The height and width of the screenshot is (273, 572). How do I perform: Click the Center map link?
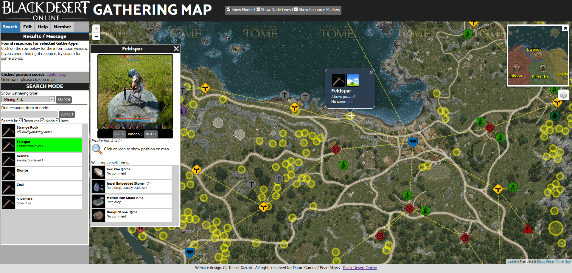(56, 74)
